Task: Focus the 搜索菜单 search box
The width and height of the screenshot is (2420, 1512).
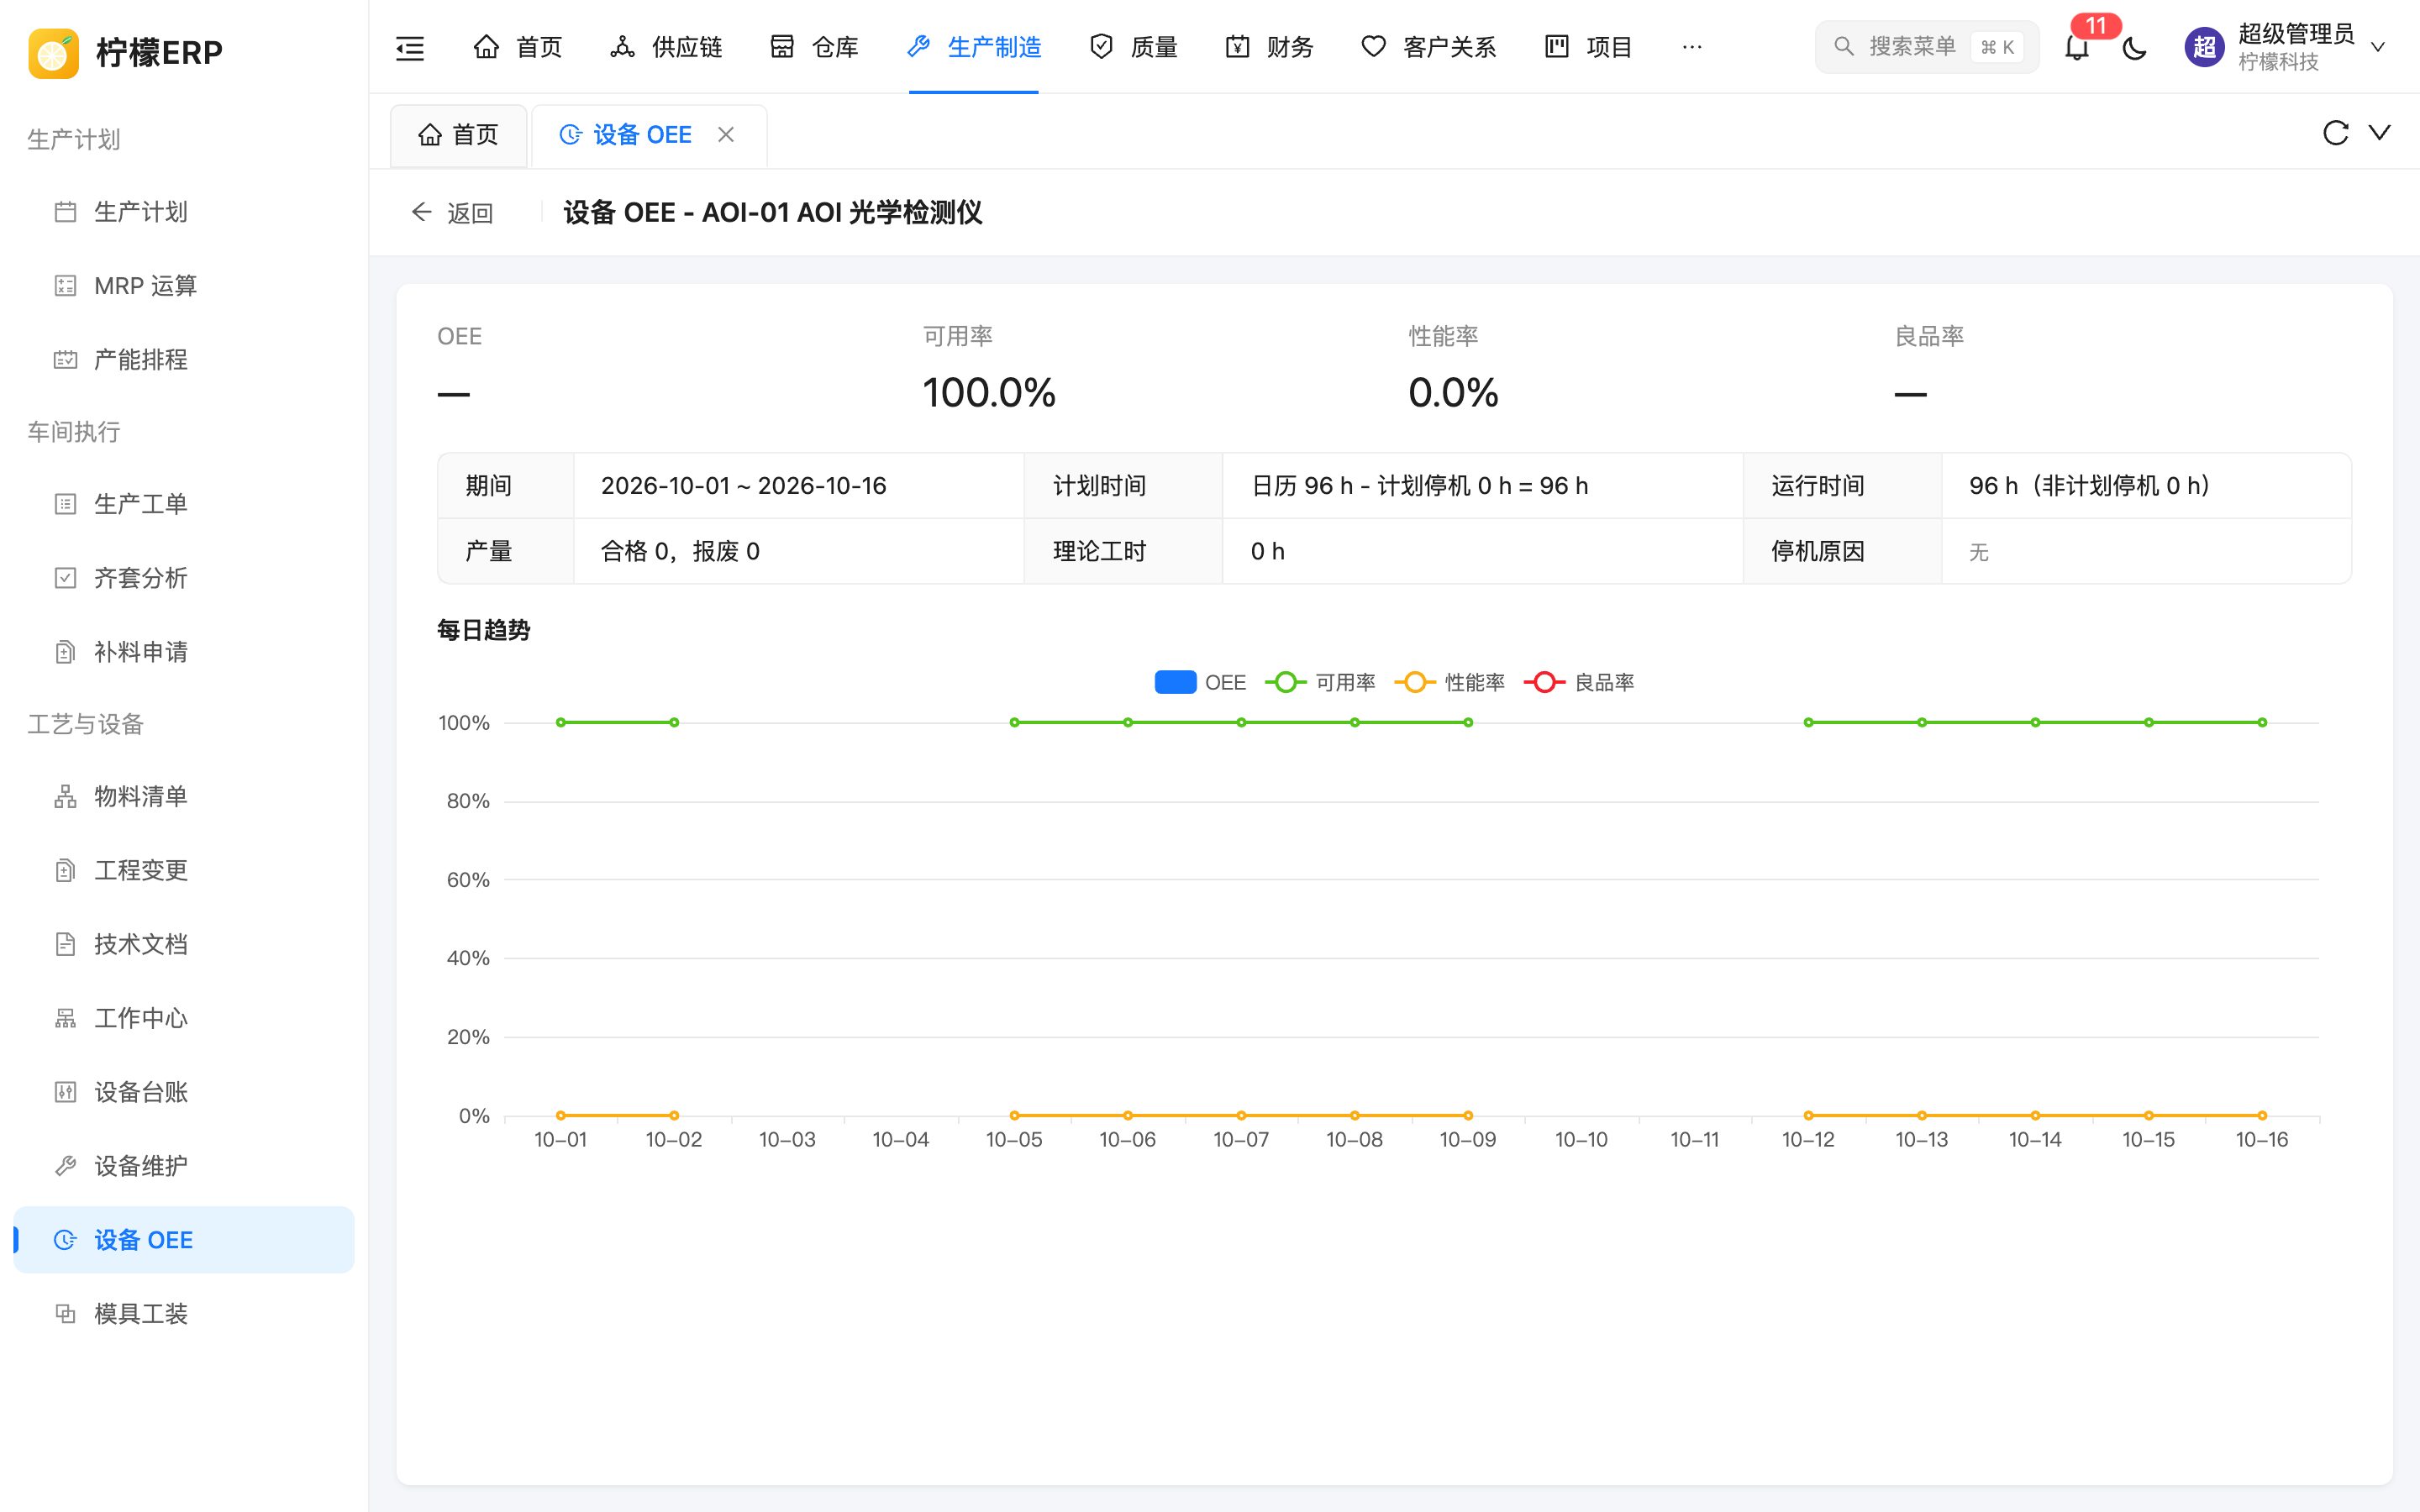Action: coord(1926,47)
